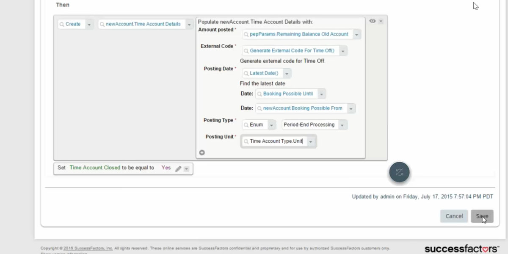Click the magnifier in Generate External Code field

(x=246, y=51)
